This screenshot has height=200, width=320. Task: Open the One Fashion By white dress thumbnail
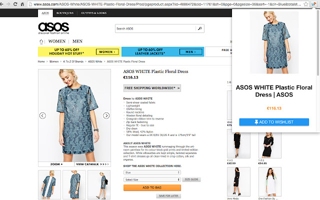click(x=270, y=181)
